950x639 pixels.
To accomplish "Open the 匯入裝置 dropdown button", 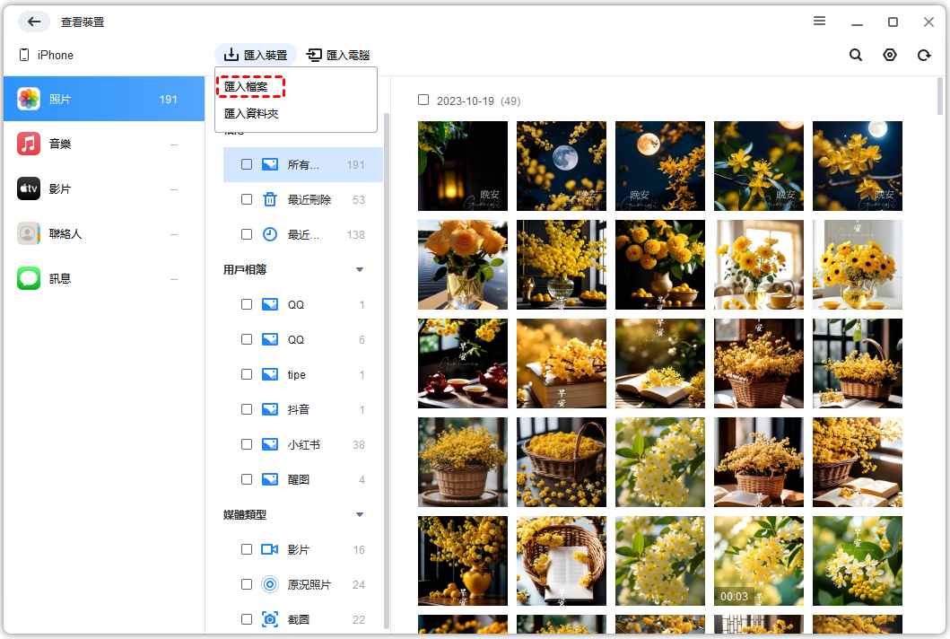I will 256,55.
